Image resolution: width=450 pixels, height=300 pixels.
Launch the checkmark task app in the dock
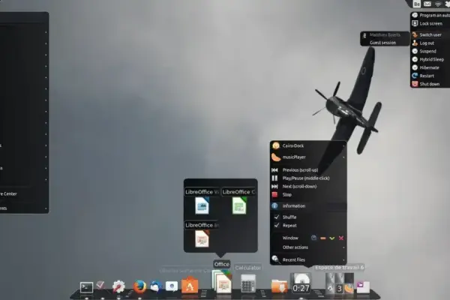click(x=100, y=285)
